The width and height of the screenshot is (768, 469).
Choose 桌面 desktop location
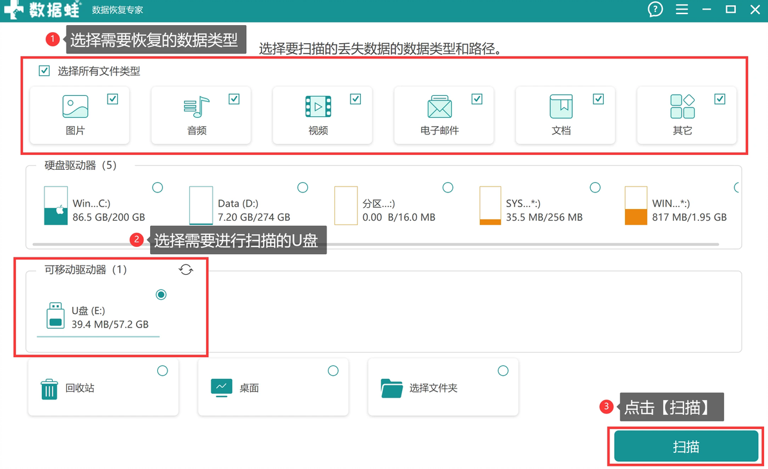tap(273, 387)
